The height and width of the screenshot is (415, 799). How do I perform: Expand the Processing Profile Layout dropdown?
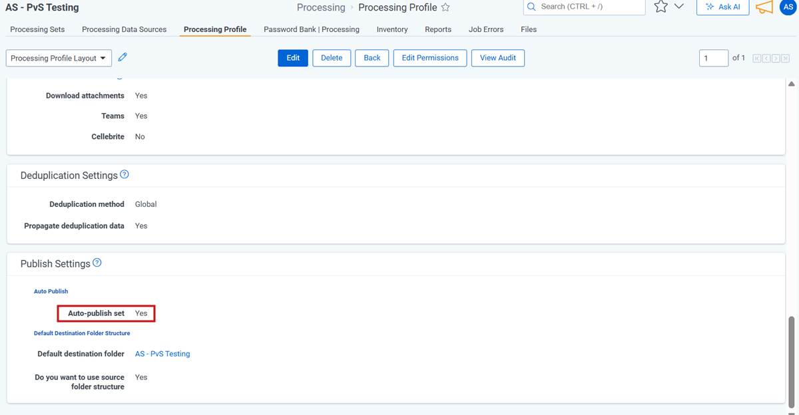(x=59, y=59)
